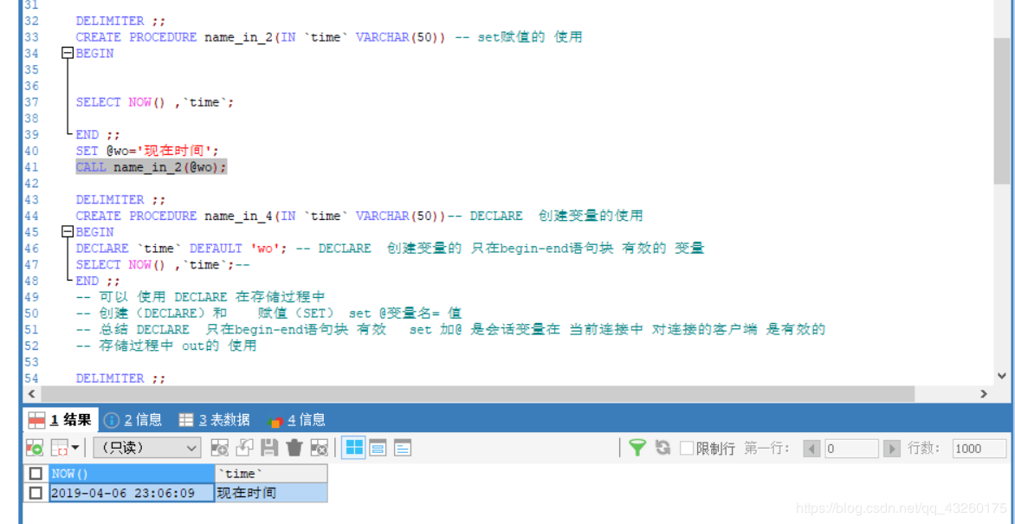Click the export results icon with green plus
1015x524 pixels.
click(35, 448)
